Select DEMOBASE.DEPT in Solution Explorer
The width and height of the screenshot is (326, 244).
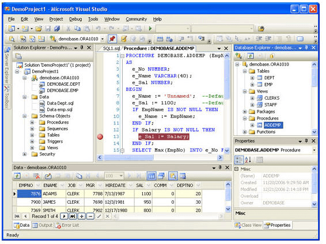coord(63,84)
